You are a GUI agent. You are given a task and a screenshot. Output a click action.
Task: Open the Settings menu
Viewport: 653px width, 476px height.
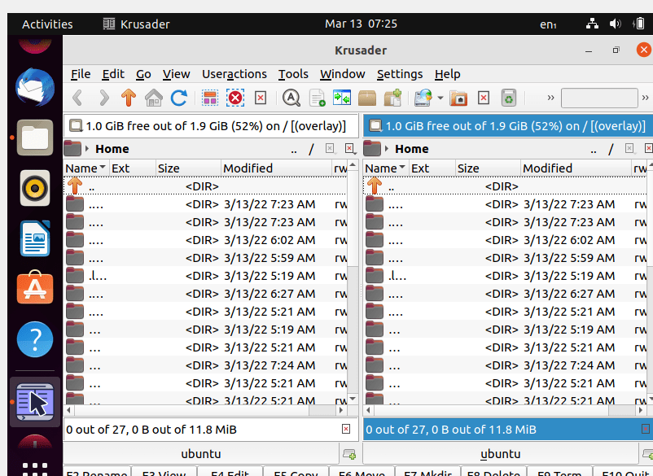[400, 74]
